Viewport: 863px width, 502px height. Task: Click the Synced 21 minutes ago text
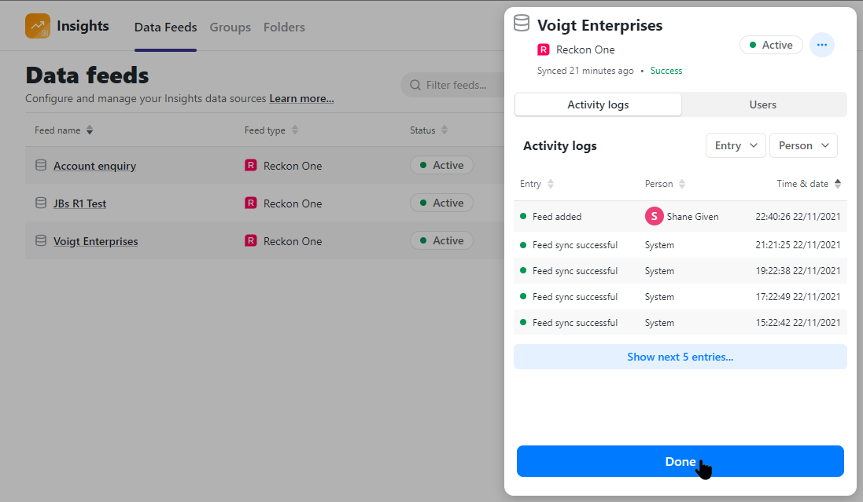pos(585,71)
